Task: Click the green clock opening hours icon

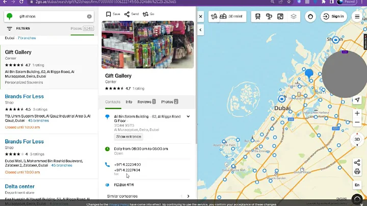Action: 107,149
